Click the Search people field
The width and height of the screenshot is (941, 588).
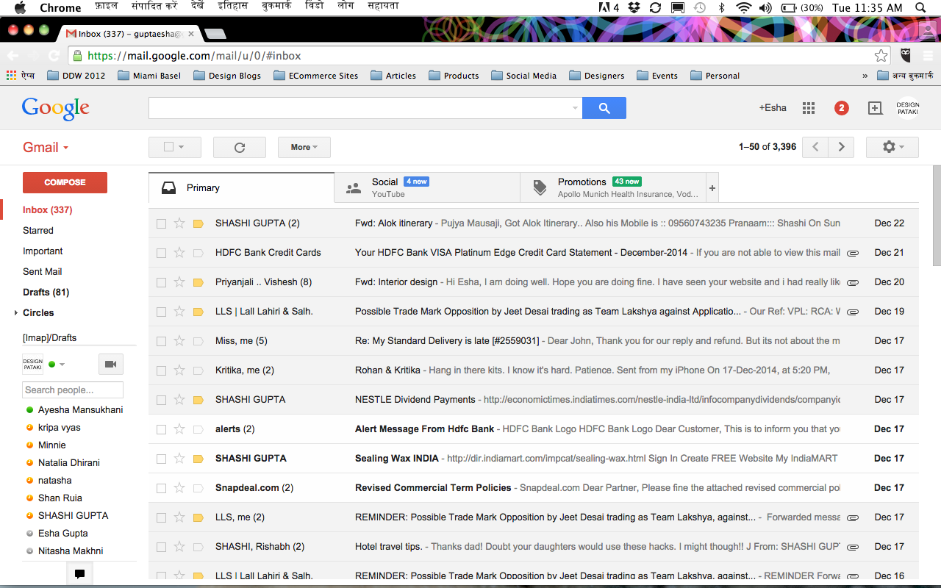73,390
